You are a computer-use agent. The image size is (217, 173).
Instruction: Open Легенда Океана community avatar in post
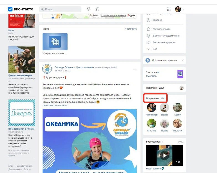coord(47,69)
